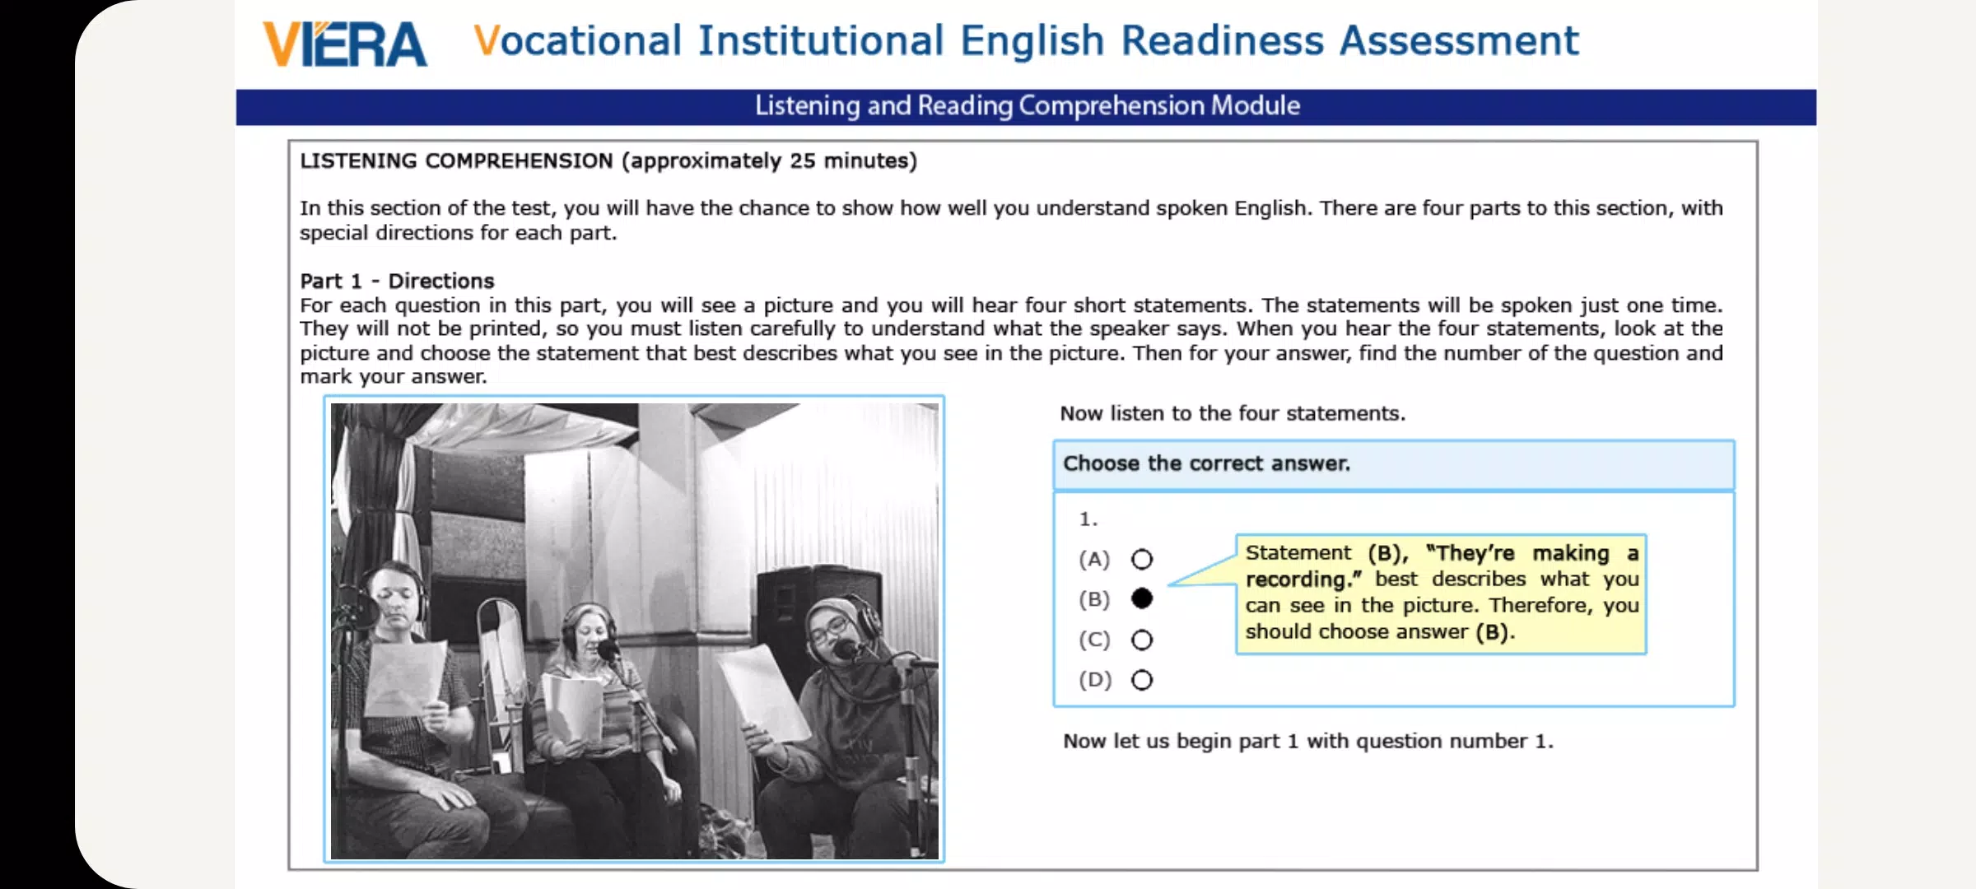
Task: Click the (B) option label
Action: pyautogui.click(x=1094, y=599)
